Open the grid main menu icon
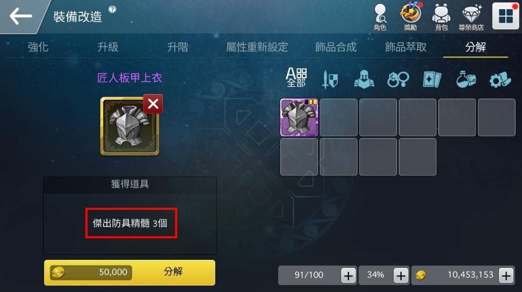 coord(505,16)
